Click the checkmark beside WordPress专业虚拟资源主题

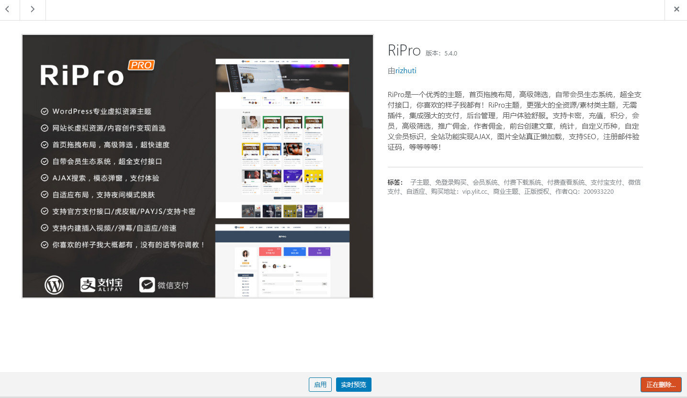(45, 111)
